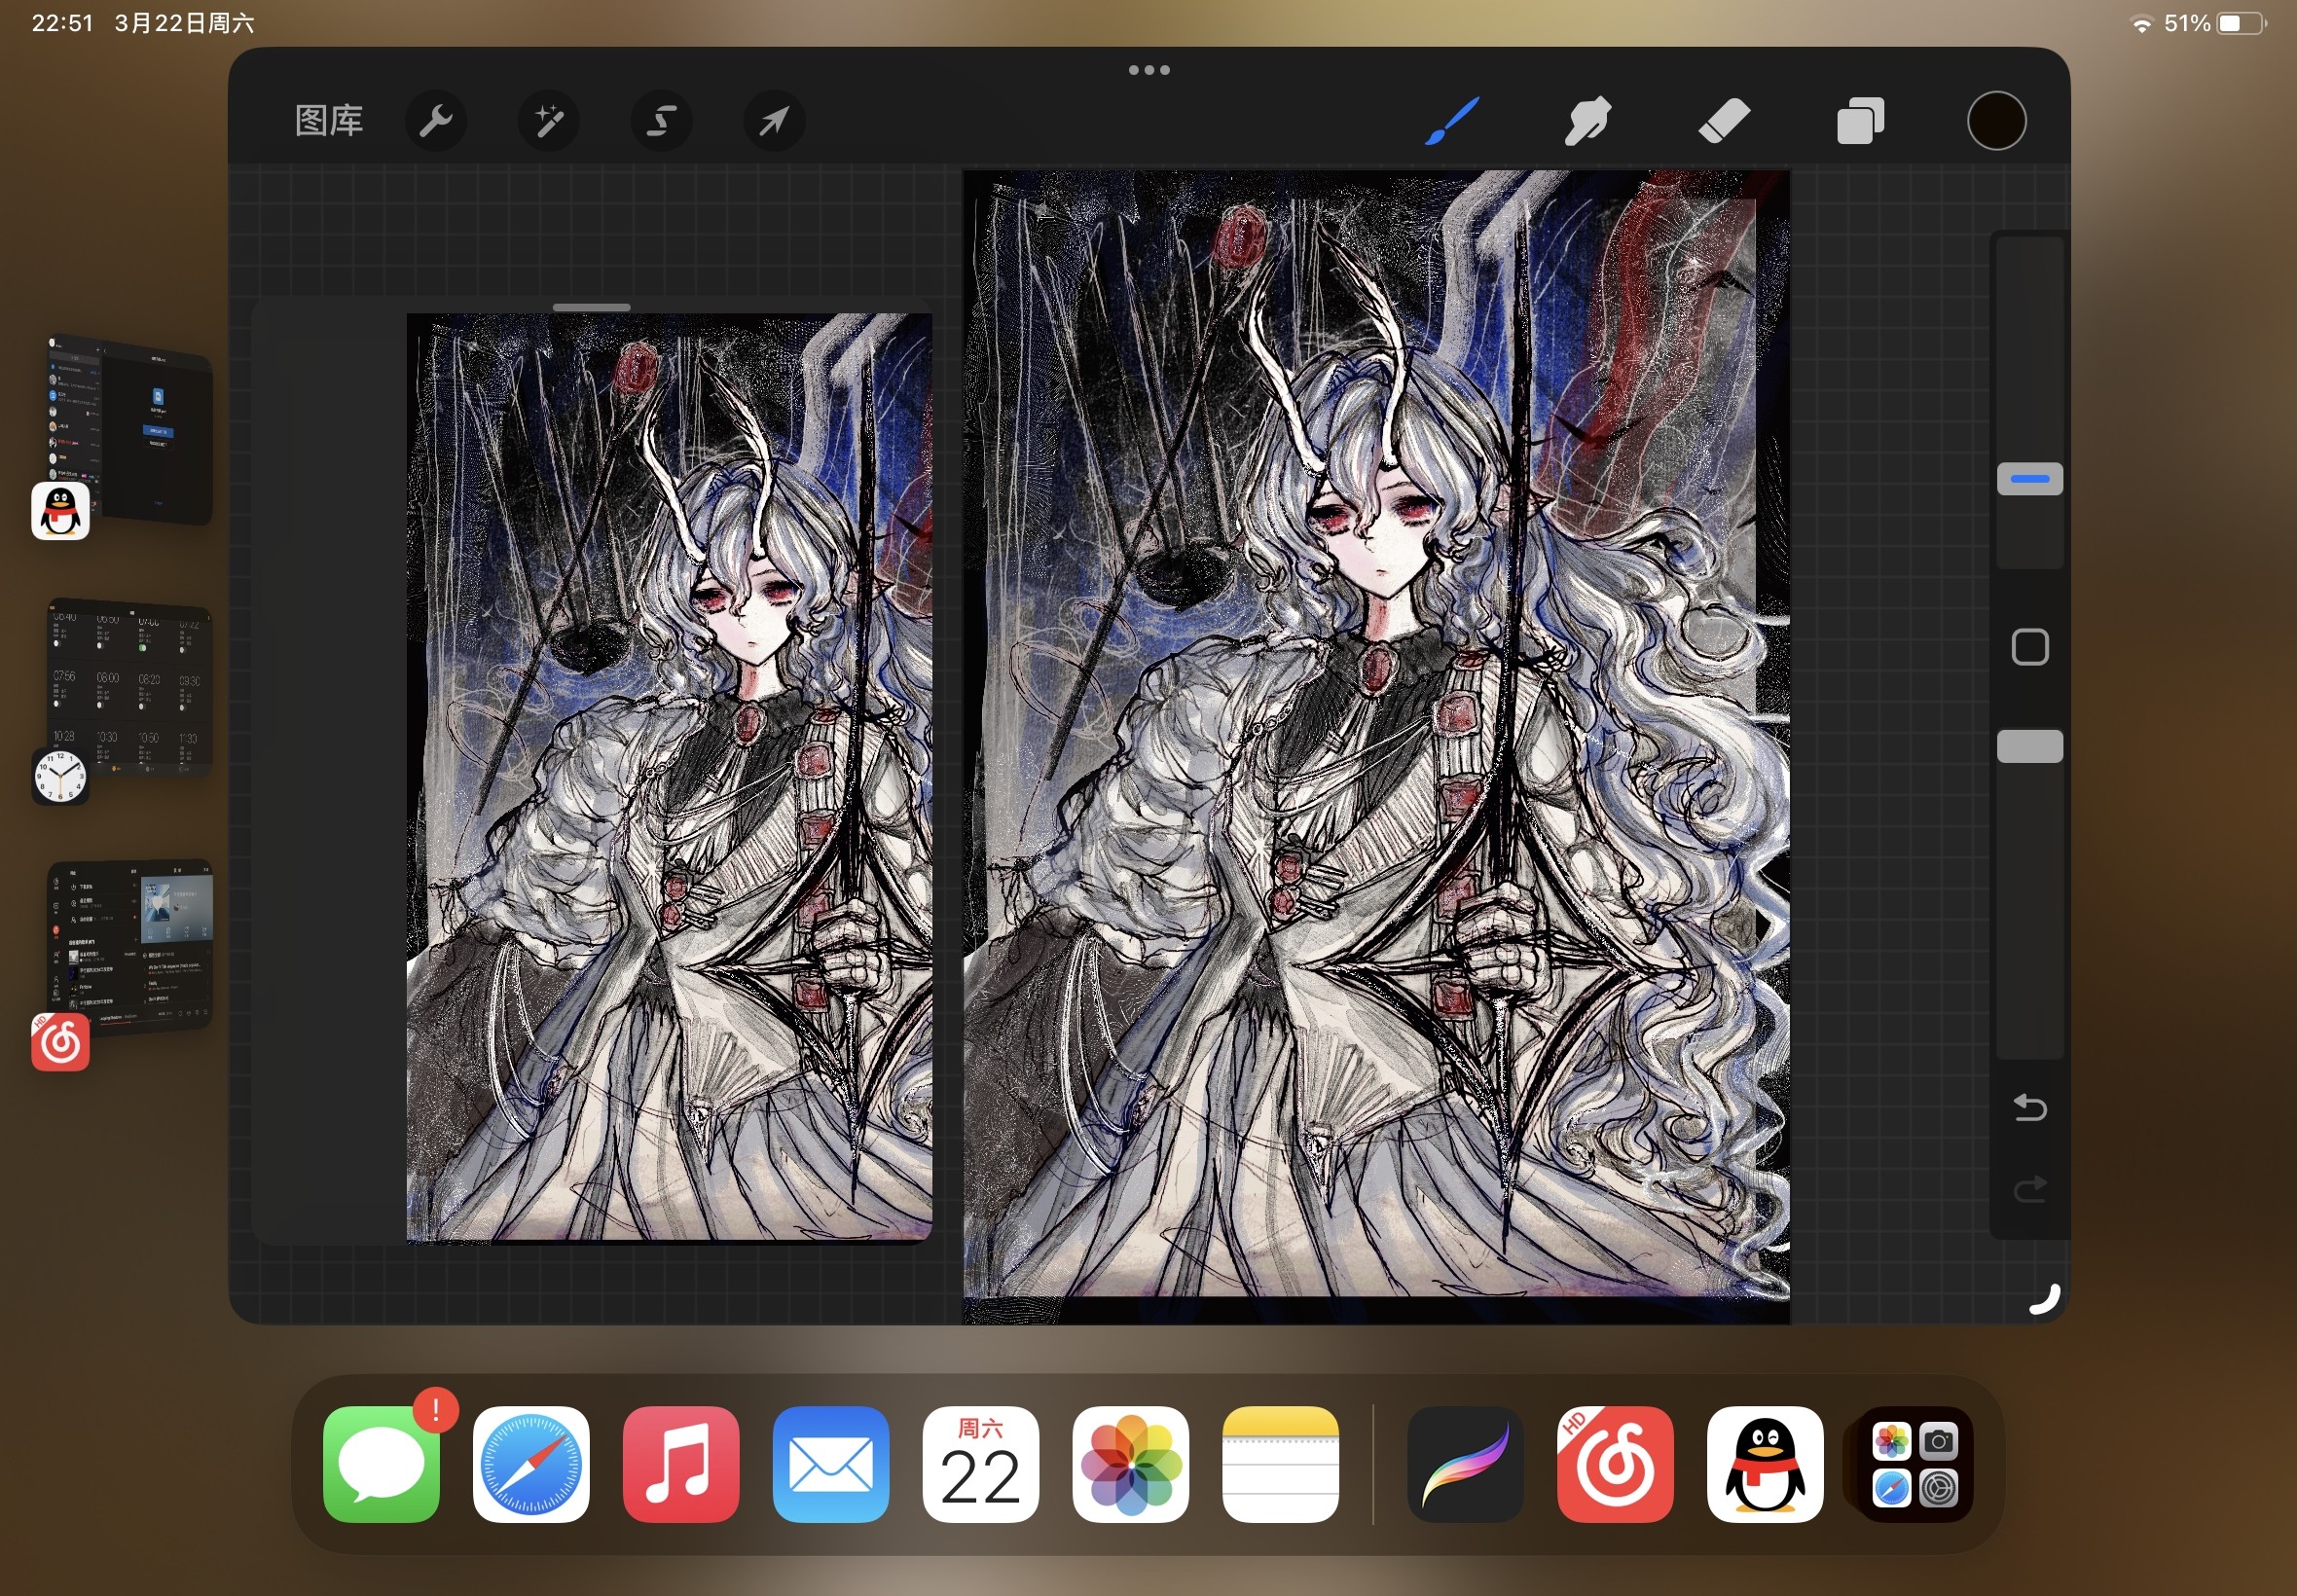Click the 图库 Gallery button
This screenshot has width=2297, height=1596.
click(x=329, y=122)
